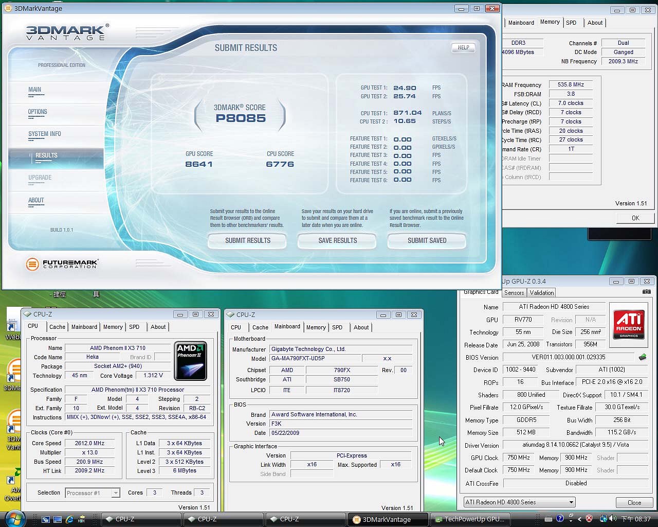This screenshot has width=658, height=527.
Task: Click the ATI CrossFire Disabled field
Action: click(x=576, y=483)
